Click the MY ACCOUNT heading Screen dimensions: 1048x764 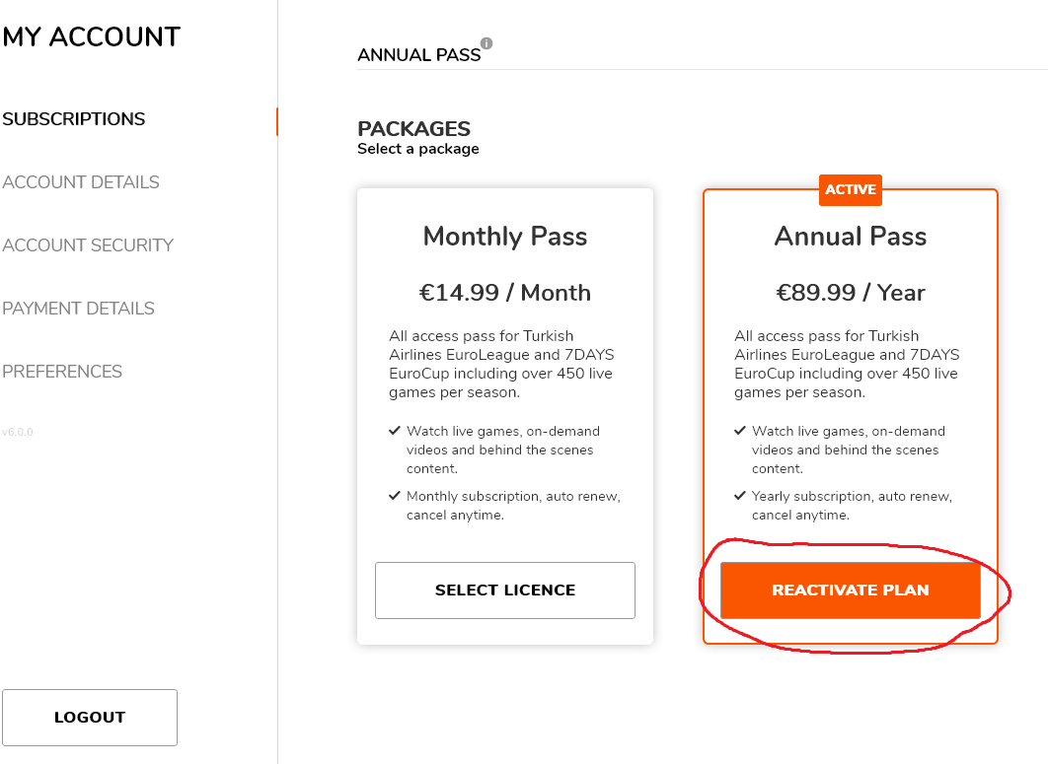pyautogui.click(x=92, y=36)
